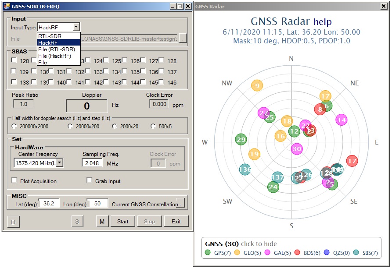Toggle BDS(6) red legend swatch

(297, 252)
